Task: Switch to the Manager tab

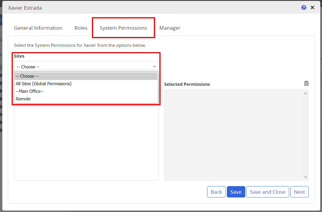Action: 170,28
